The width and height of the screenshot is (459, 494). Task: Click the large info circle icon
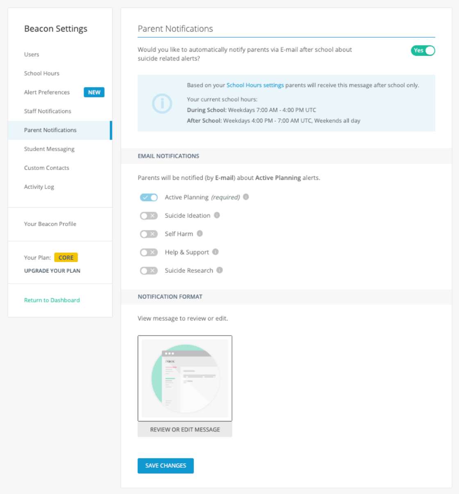click(x=162, y=104)
